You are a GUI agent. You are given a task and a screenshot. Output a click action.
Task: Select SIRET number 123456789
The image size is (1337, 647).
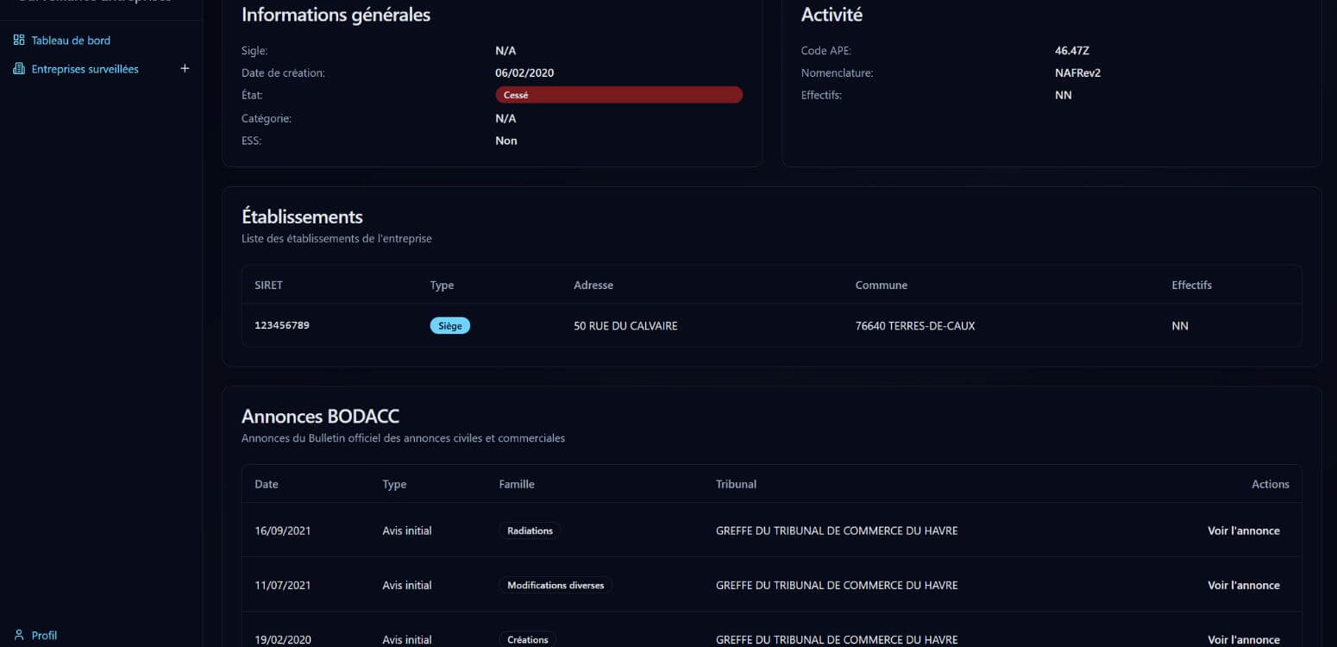pos(282,325)
